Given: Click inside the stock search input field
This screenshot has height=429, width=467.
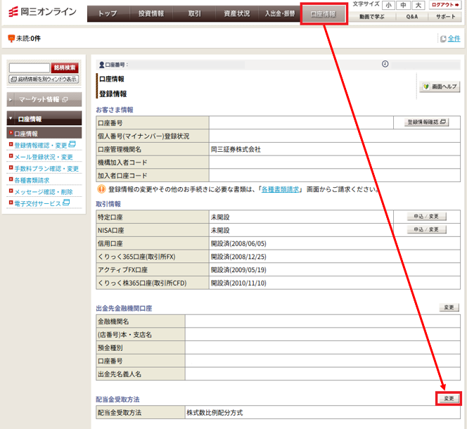Looking at the screenshot, I should (x=29, y=68).
